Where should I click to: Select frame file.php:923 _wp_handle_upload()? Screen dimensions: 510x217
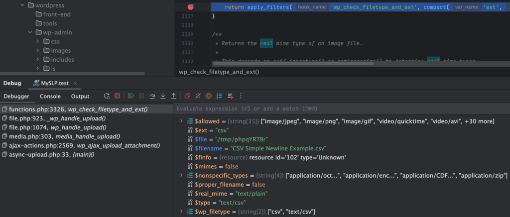[x=87, y=118]
